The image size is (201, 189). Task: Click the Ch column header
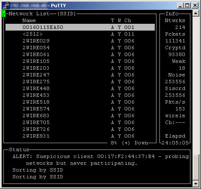[x=128, y=20]
